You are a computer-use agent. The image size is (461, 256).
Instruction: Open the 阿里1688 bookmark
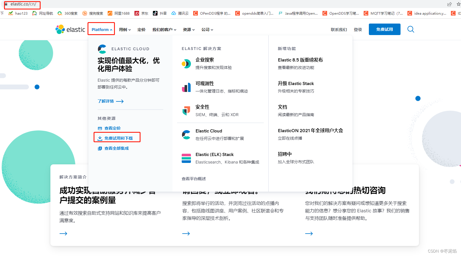coord(119,13)
